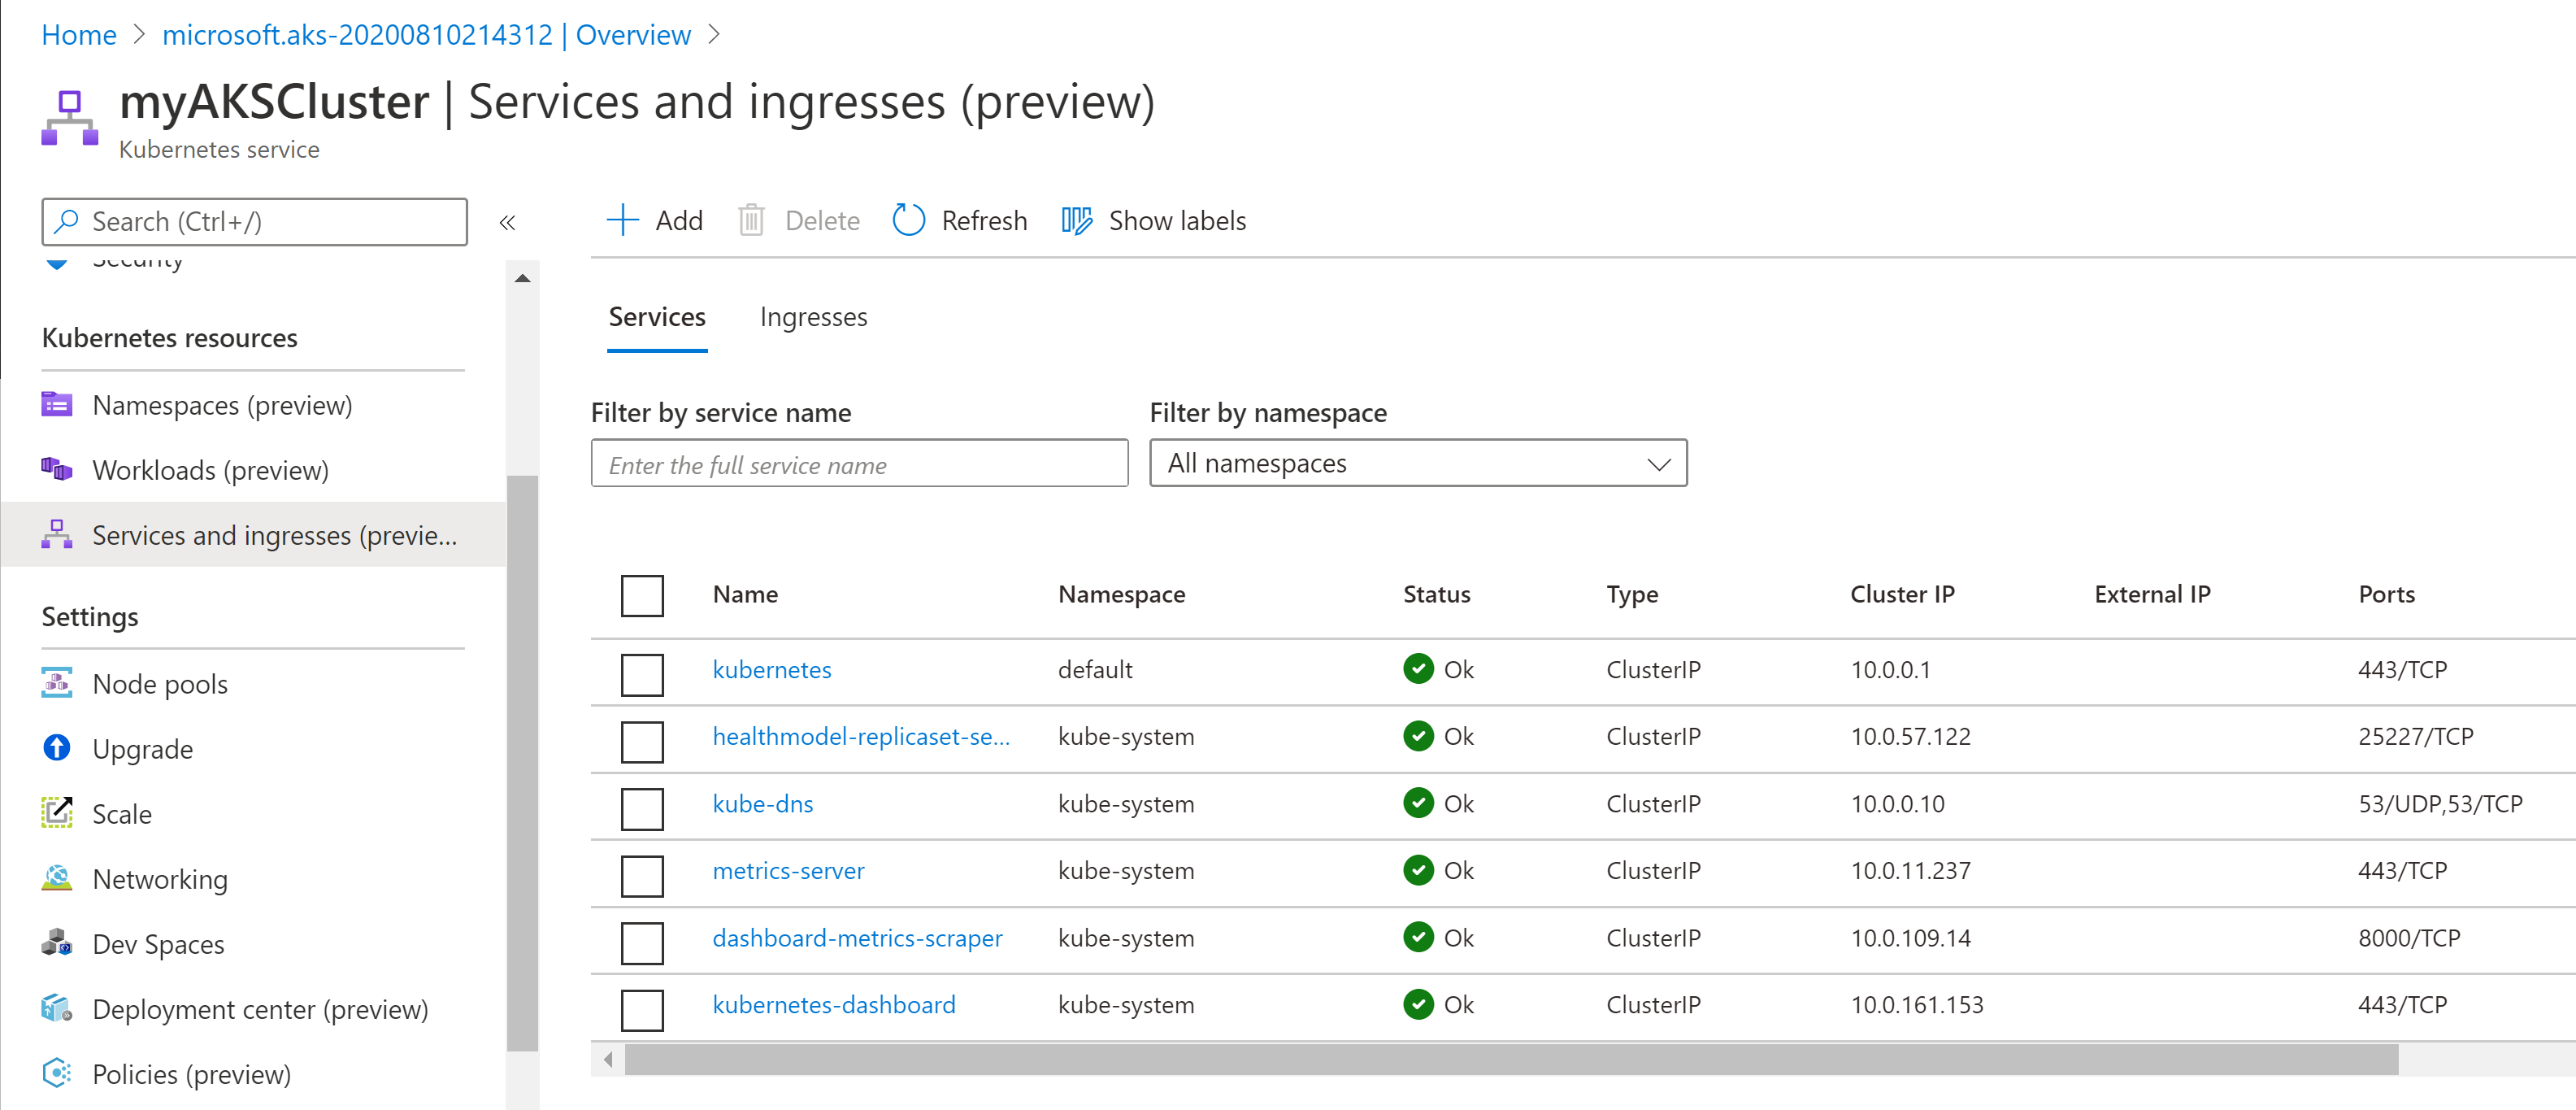Image resolution: width=2576 pixels, height=1110 pixels.
Task: Open Node pools from sidebar icon
Action: [57, 683]
